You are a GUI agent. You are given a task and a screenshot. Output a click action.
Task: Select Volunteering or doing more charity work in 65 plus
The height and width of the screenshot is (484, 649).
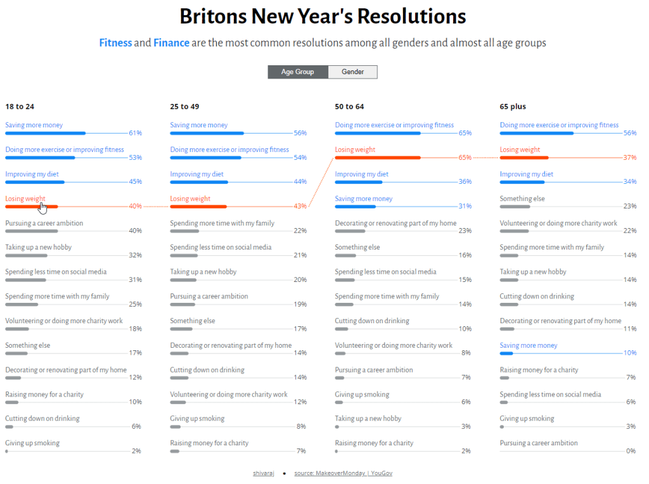pyautogui.click(x=558, y=224)
